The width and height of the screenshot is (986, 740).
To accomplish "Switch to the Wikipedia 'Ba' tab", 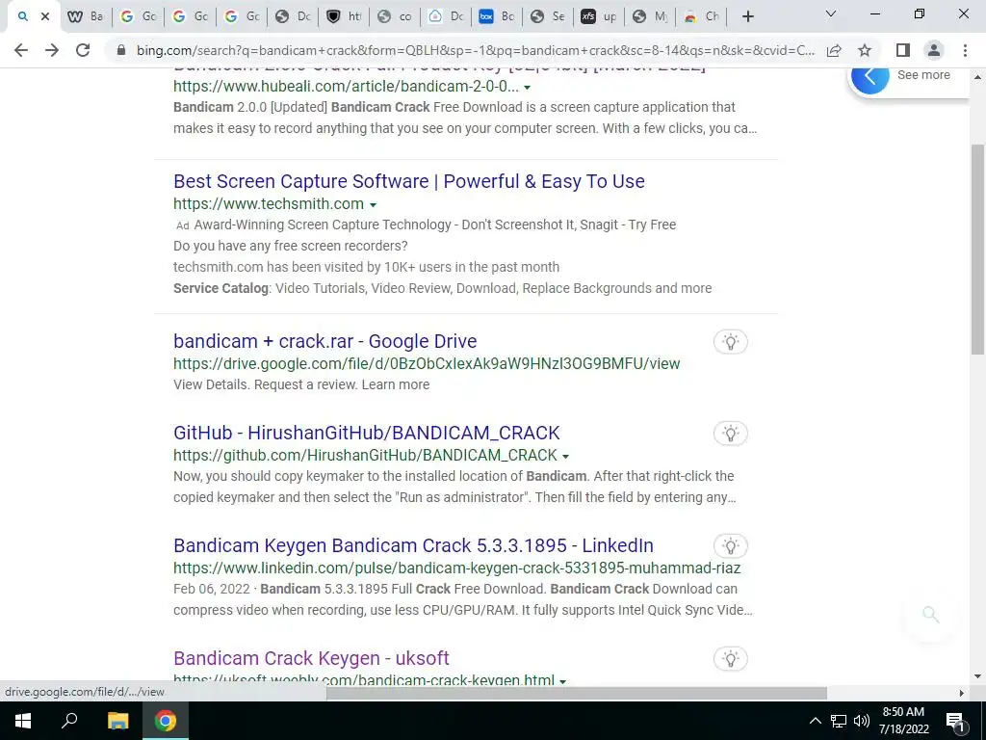I will point(86,17).
